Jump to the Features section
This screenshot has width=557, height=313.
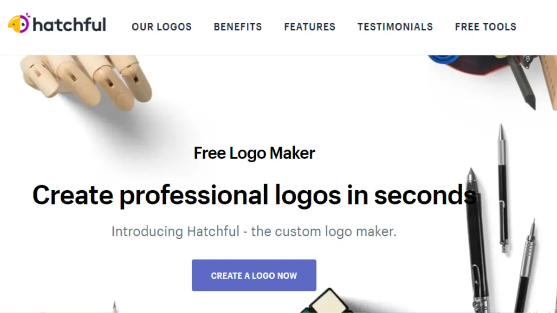coord(310,27)
